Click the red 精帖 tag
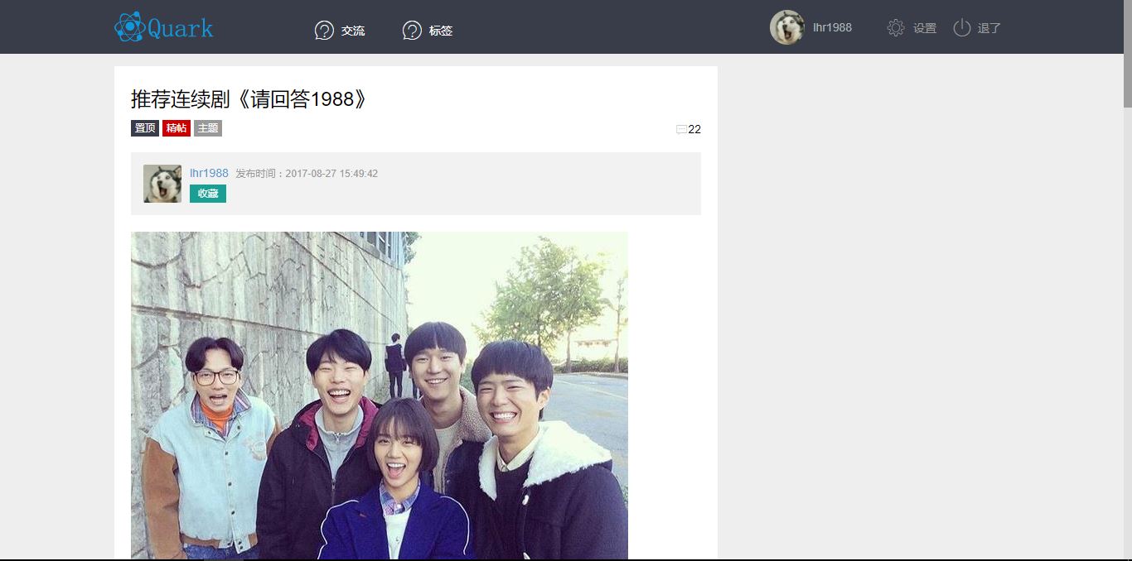 177,128
